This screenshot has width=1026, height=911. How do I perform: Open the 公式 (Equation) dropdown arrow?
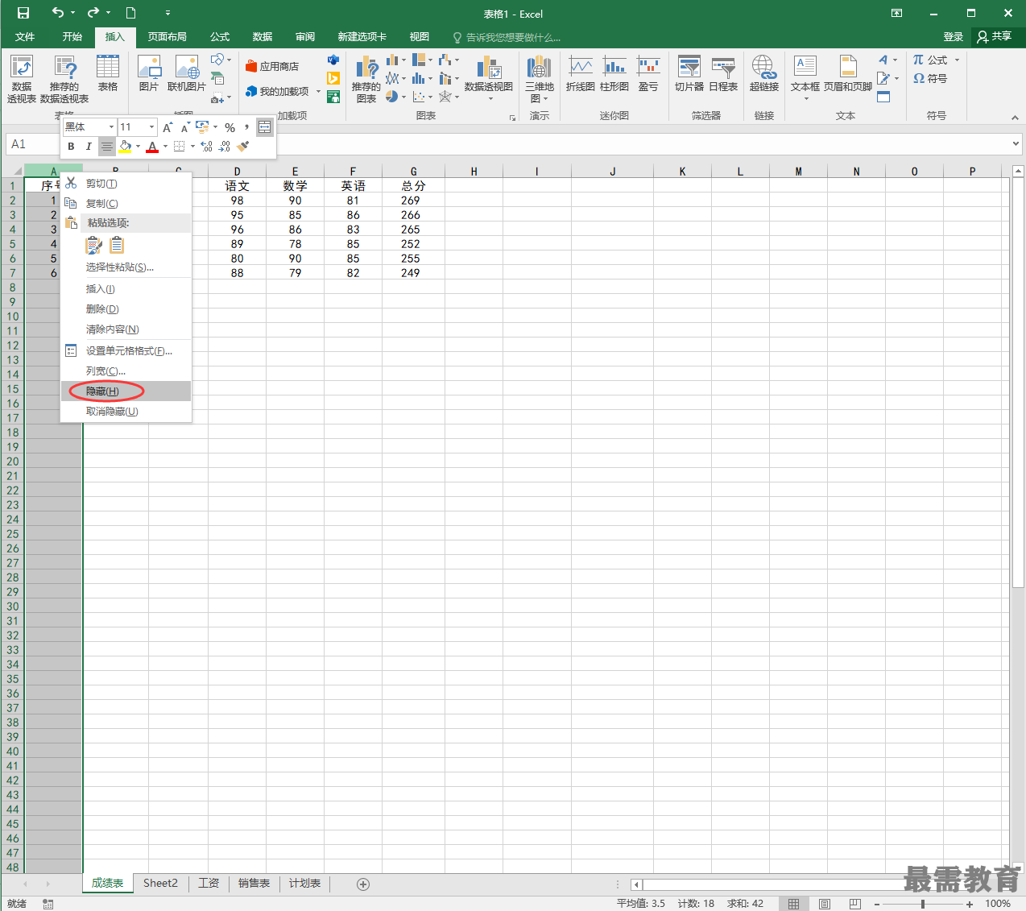(x=957, y=60)
